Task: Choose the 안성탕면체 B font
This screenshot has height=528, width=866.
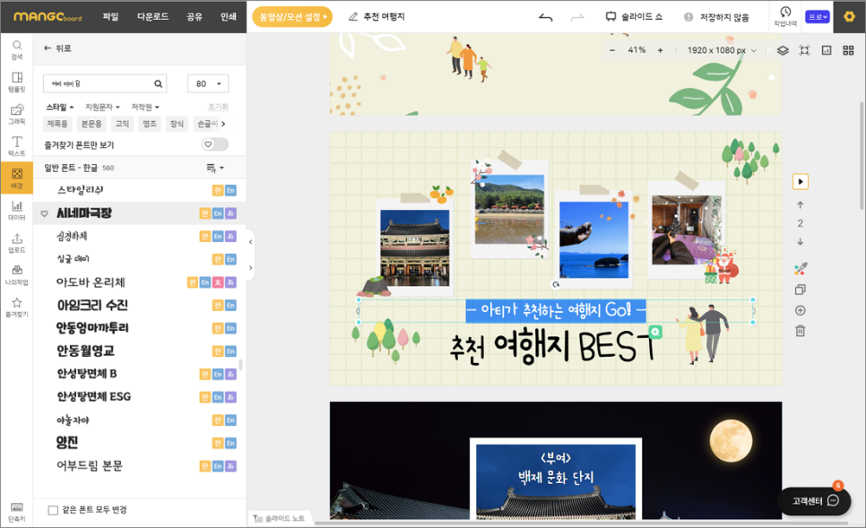Action: click(87, 374)
